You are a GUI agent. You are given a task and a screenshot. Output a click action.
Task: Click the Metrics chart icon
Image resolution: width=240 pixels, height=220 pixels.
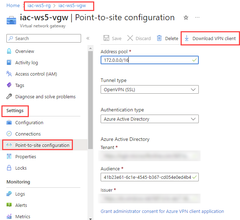click(9, 216)
